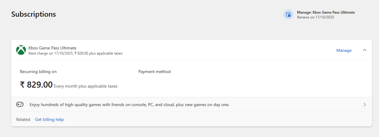Click the game controller icon
The width and height of the screenshot is (379, 137).
coord(20,105)
